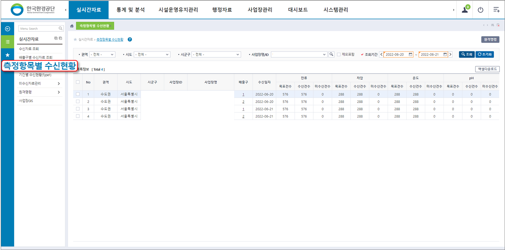This screenshot has height=250, width=505.
Task: Open the 시군구 dropdown
Action: (x=216, y=54)
